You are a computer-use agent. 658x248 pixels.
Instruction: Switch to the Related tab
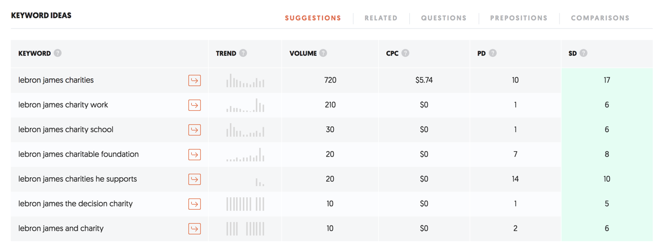pos(381,18)
